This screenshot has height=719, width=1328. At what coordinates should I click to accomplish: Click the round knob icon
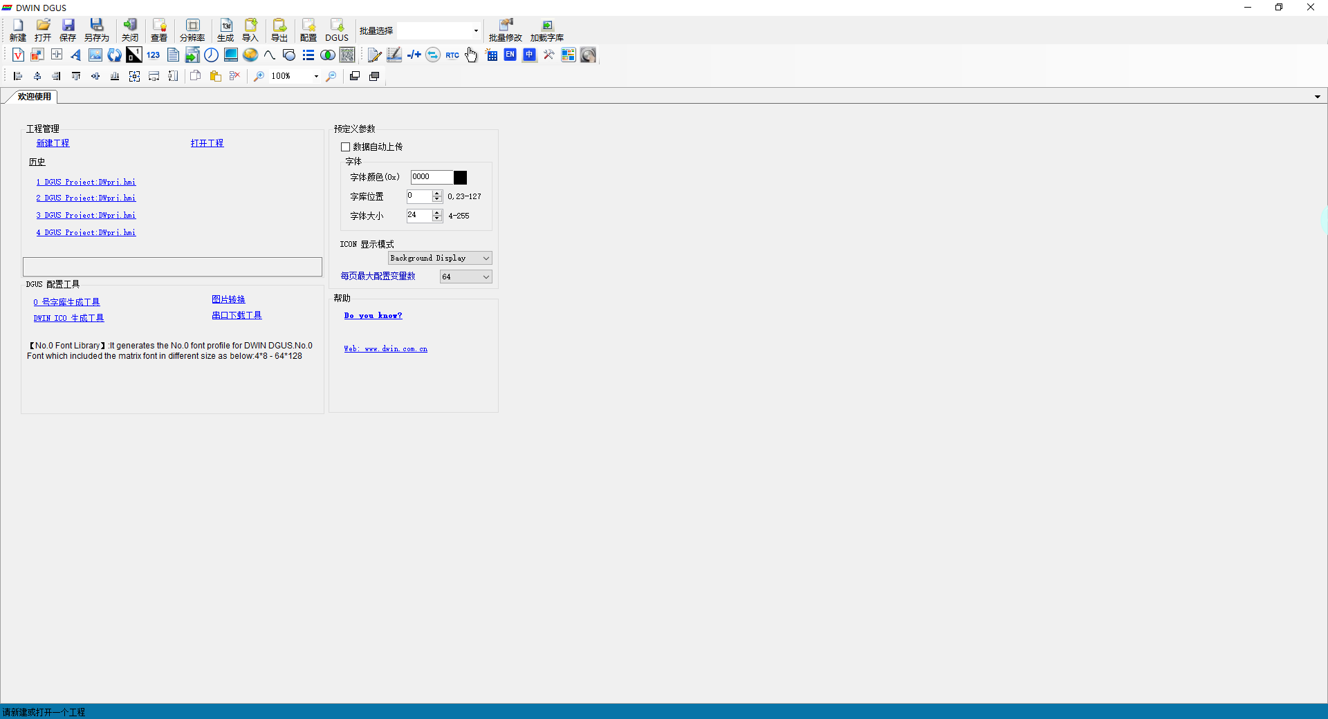click(588, 55)
